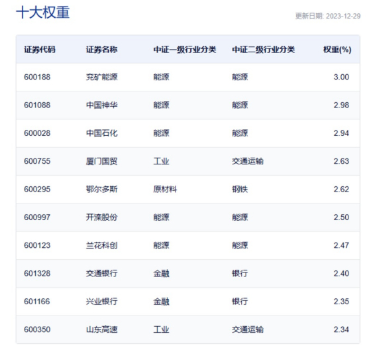Select stock name 鄂尔多斯
Screen dimensions: 367x348
pos(101,189)
